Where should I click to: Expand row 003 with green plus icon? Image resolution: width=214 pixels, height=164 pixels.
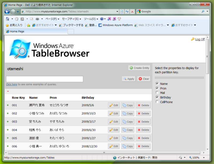coord(8,121)
